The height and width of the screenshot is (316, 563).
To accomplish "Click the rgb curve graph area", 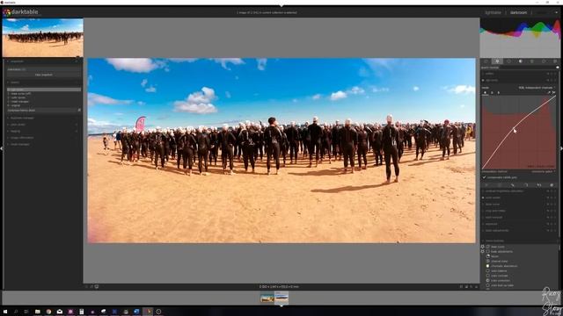I will click(x=519, y=133).
